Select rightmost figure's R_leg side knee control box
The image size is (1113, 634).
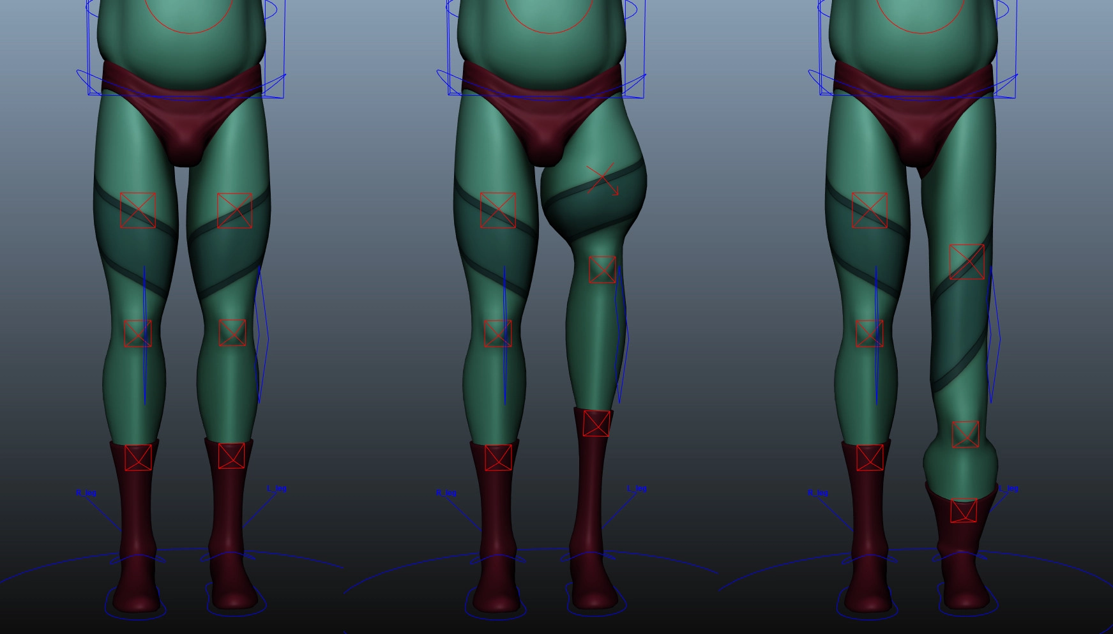click(x=870, y=333)
